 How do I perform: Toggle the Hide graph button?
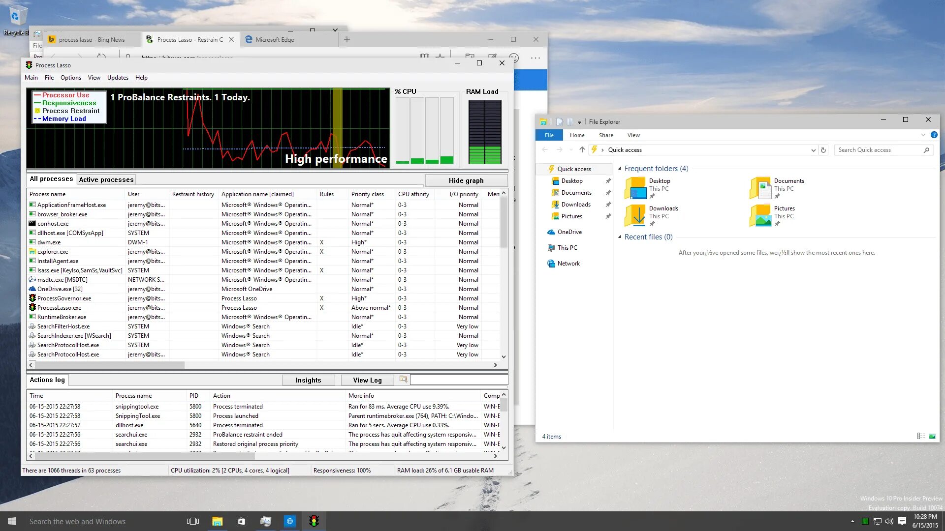pyautogui.click(x=467, y=180)
